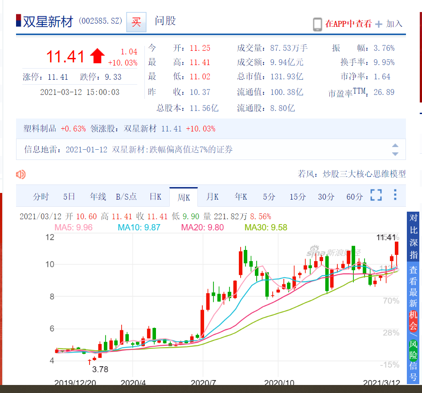Viewport: 422px width, 393px height.
Task: Click the 市盈率TTM 26.89 value
Action: click(x=384, y=92)
